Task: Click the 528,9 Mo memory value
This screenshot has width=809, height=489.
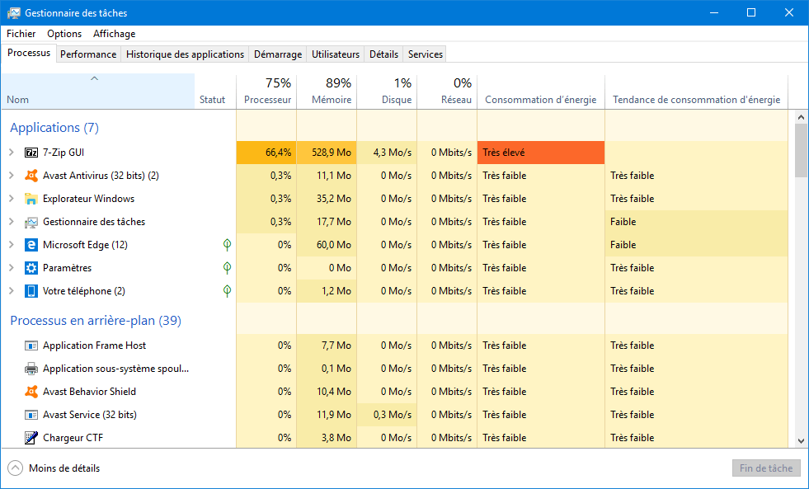Action: 327,153
